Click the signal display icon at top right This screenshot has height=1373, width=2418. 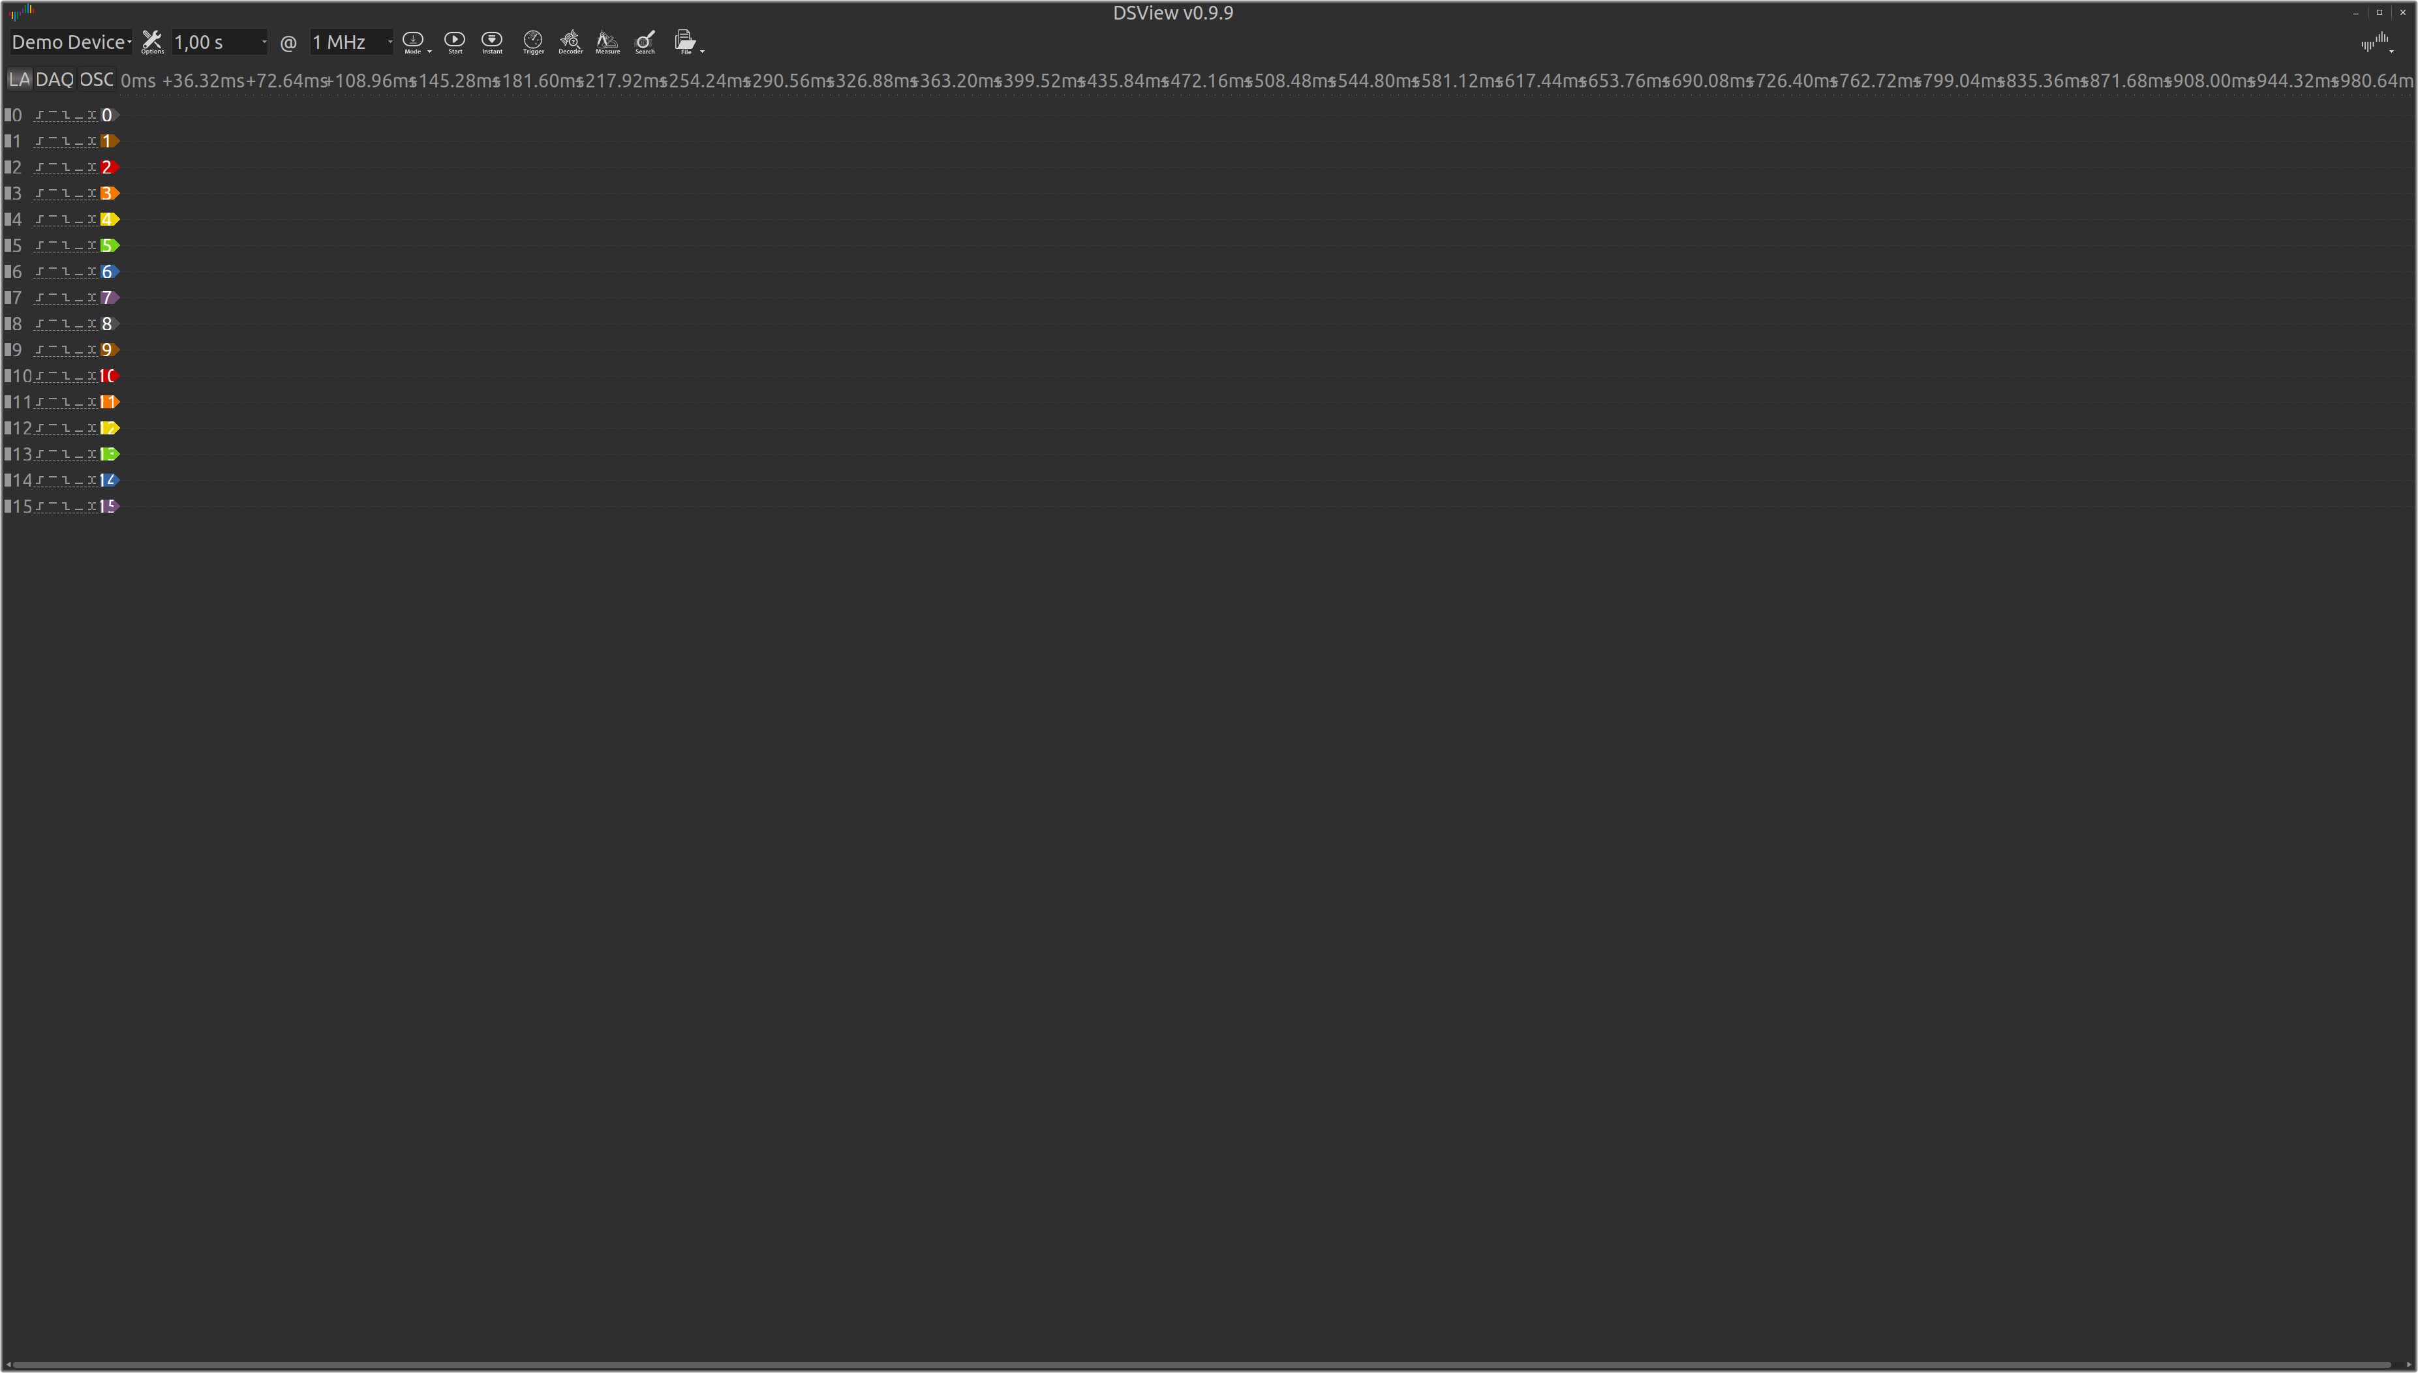point(2376,42)
